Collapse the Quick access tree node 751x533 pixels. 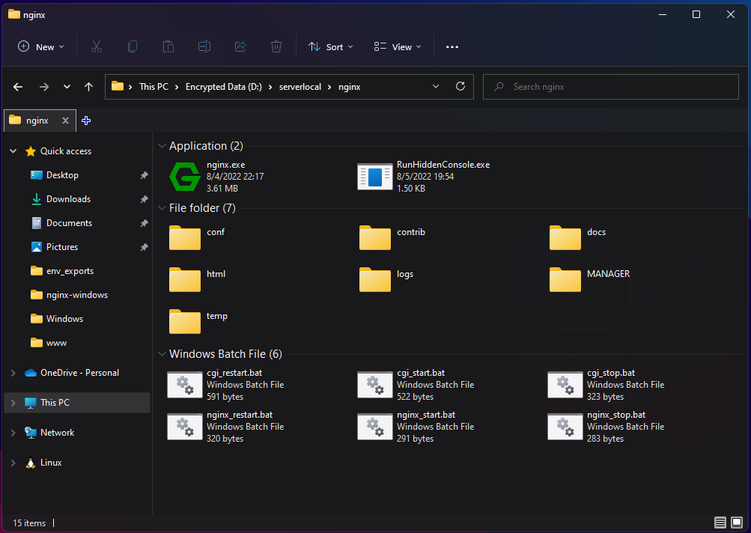[x=13, y=151]
